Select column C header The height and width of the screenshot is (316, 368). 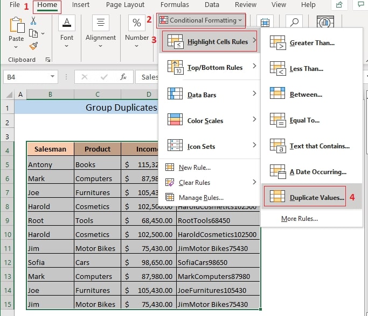[x=98, y=95]
